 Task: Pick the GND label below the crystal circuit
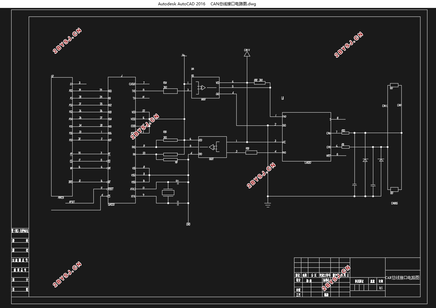click(x=188, y=224)
